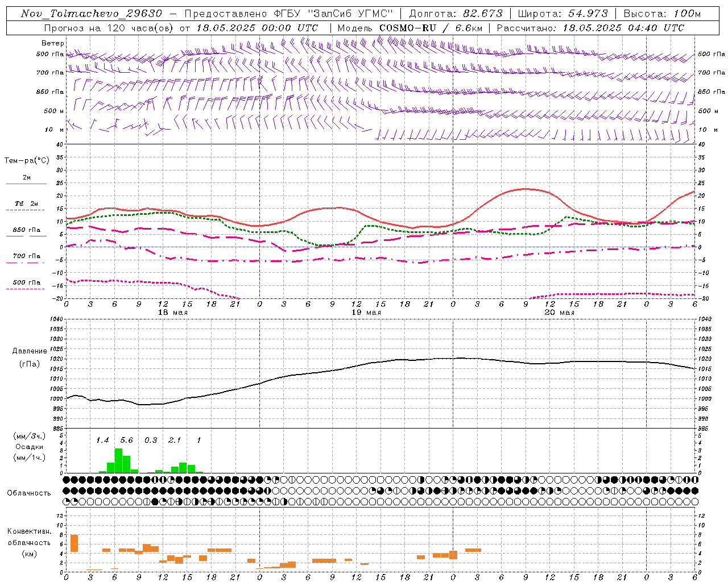Viewport: 728px width, 582px height.
Task: Click the Осадки precipitation label
Action: [x=29, y=447]
